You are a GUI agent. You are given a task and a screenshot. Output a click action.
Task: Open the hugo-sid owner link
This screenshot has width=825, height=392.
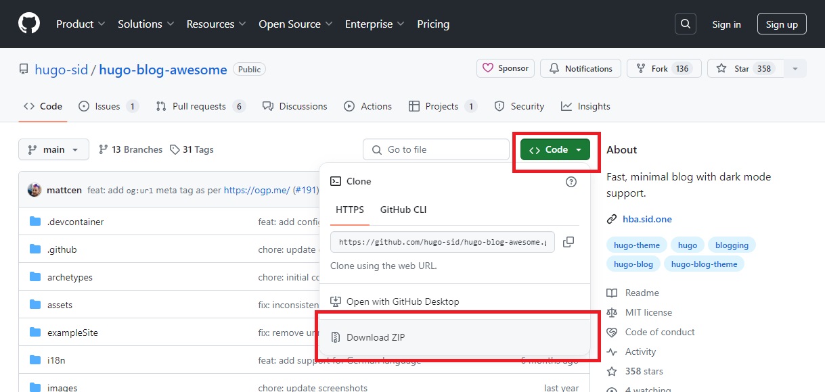(62, 69)
